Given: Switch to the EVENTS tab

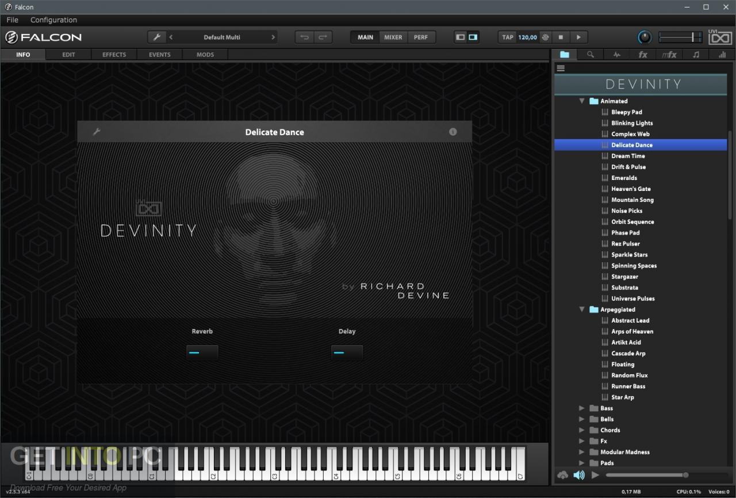Looking at the screenshot, I should [x=159, y=55].
